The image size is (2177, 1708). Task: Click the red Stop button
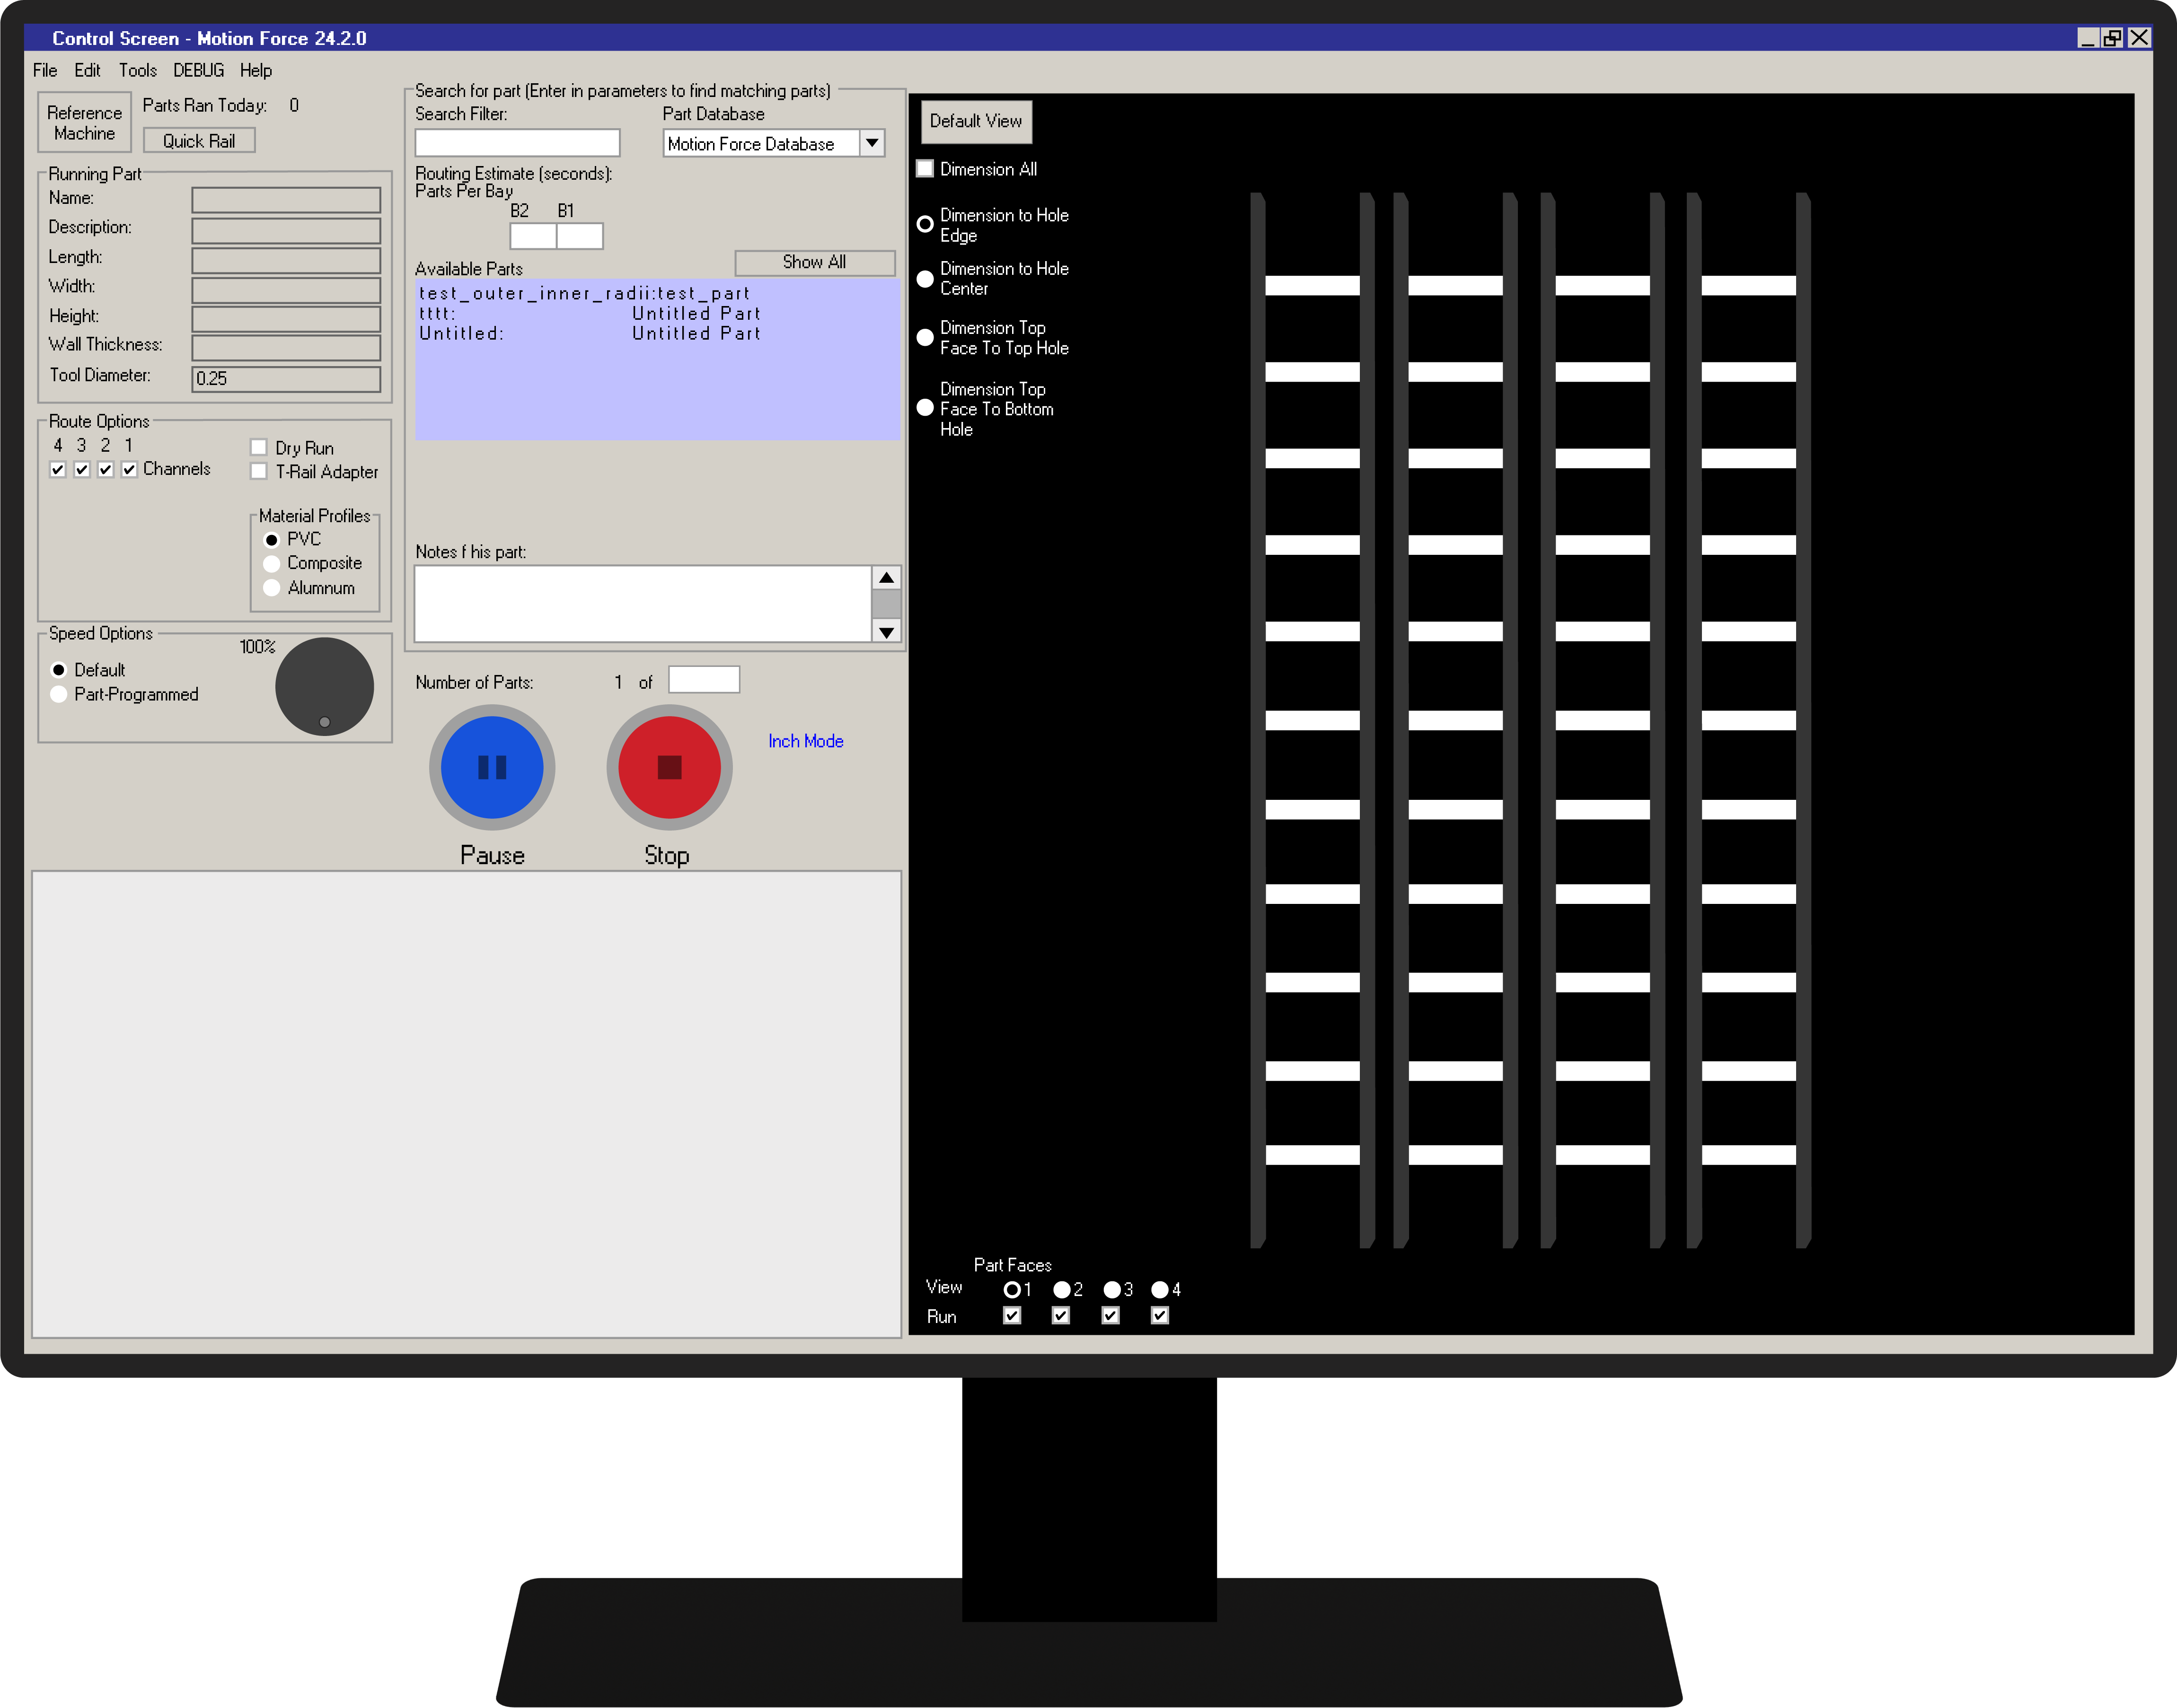[670, 767]
